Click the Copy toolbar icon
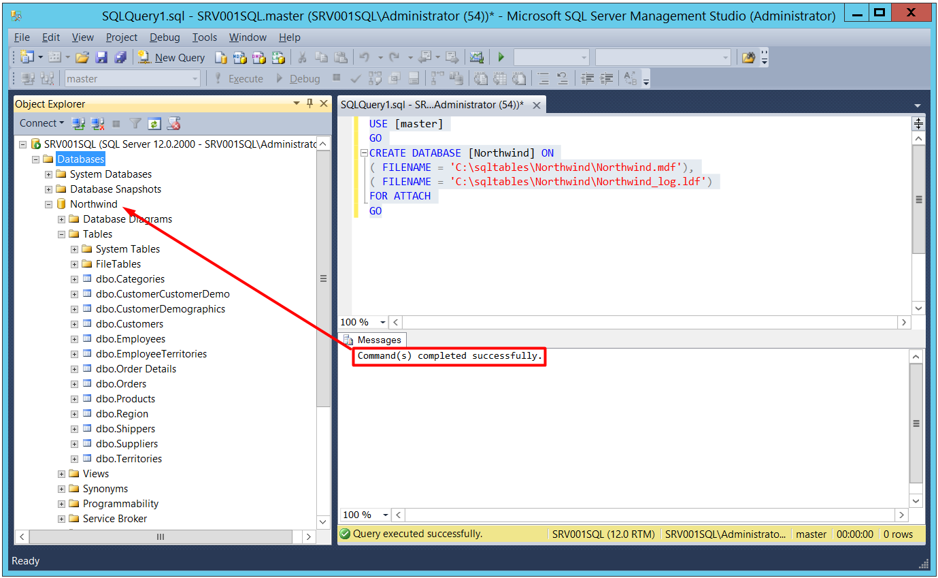Image resolution: width=938 pixels, height=578 pixels. (322, 58)
